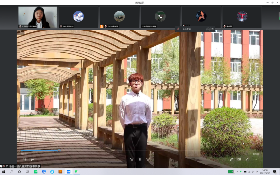280x175 pixels.
Task: Mute the video volume speaker icon
Action: pos(24,159)
